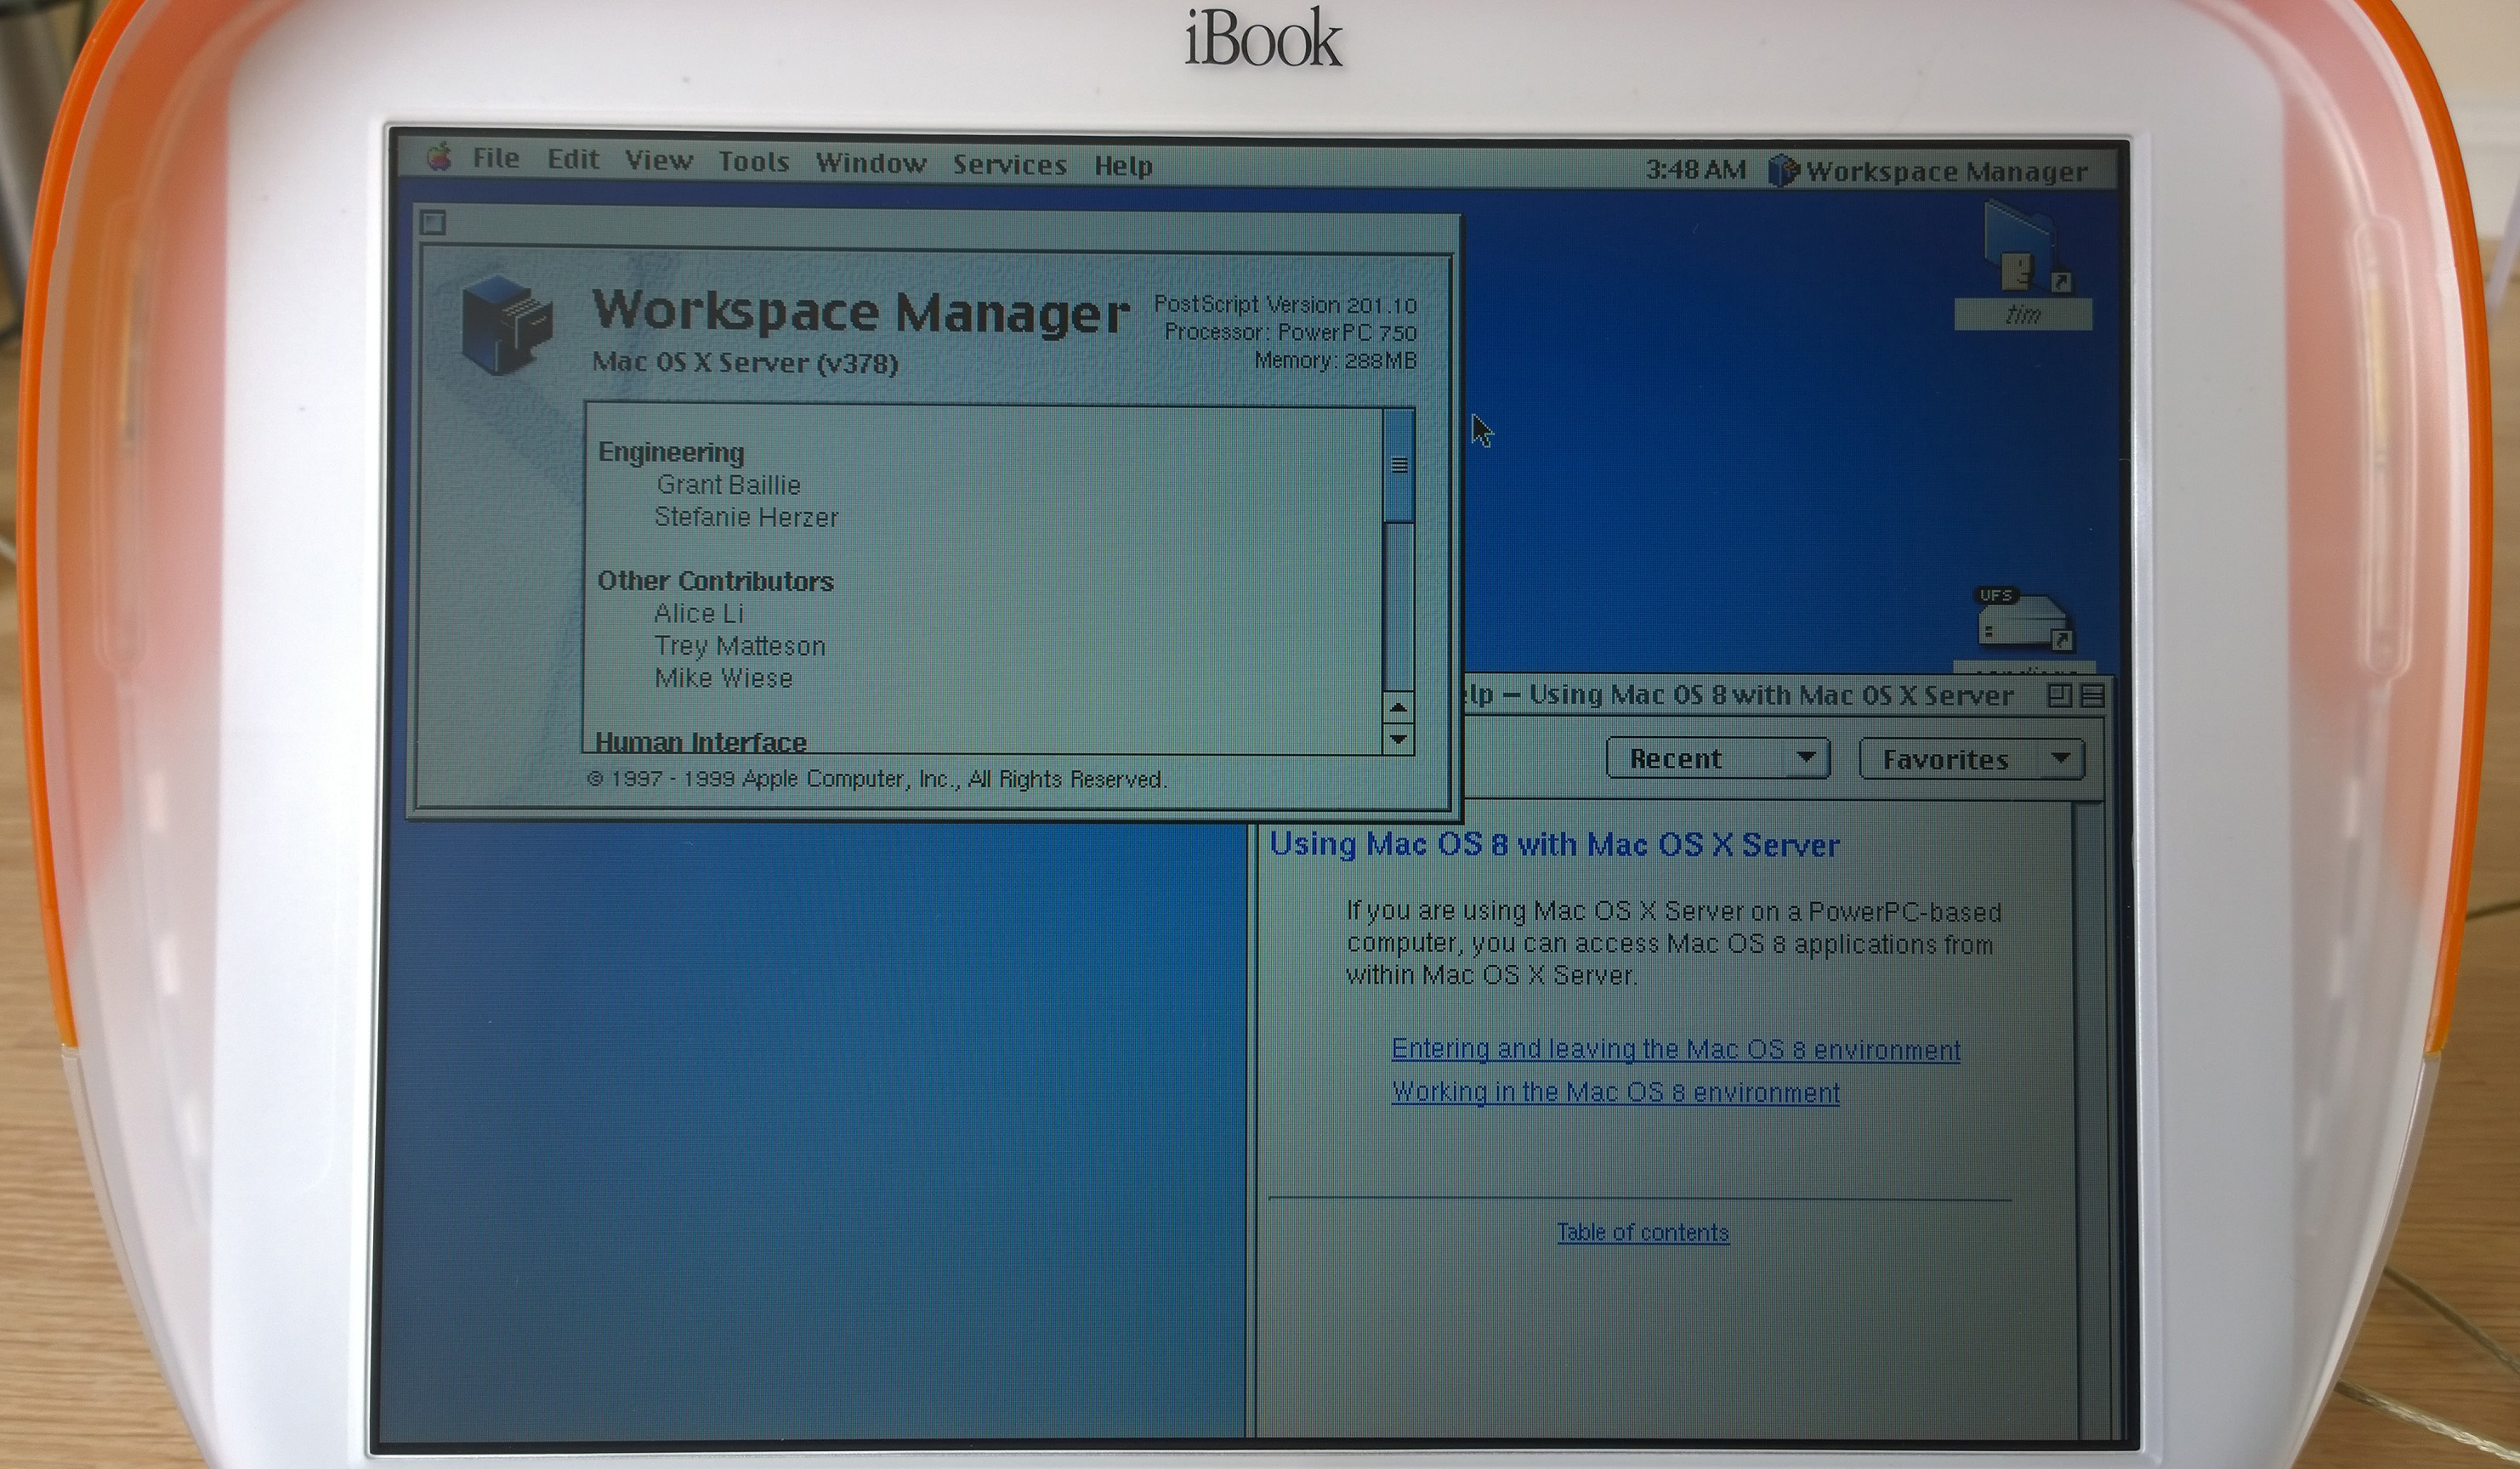Open the Edit menu
This screenshot has width=2520, height=1469.
point(573,159)
